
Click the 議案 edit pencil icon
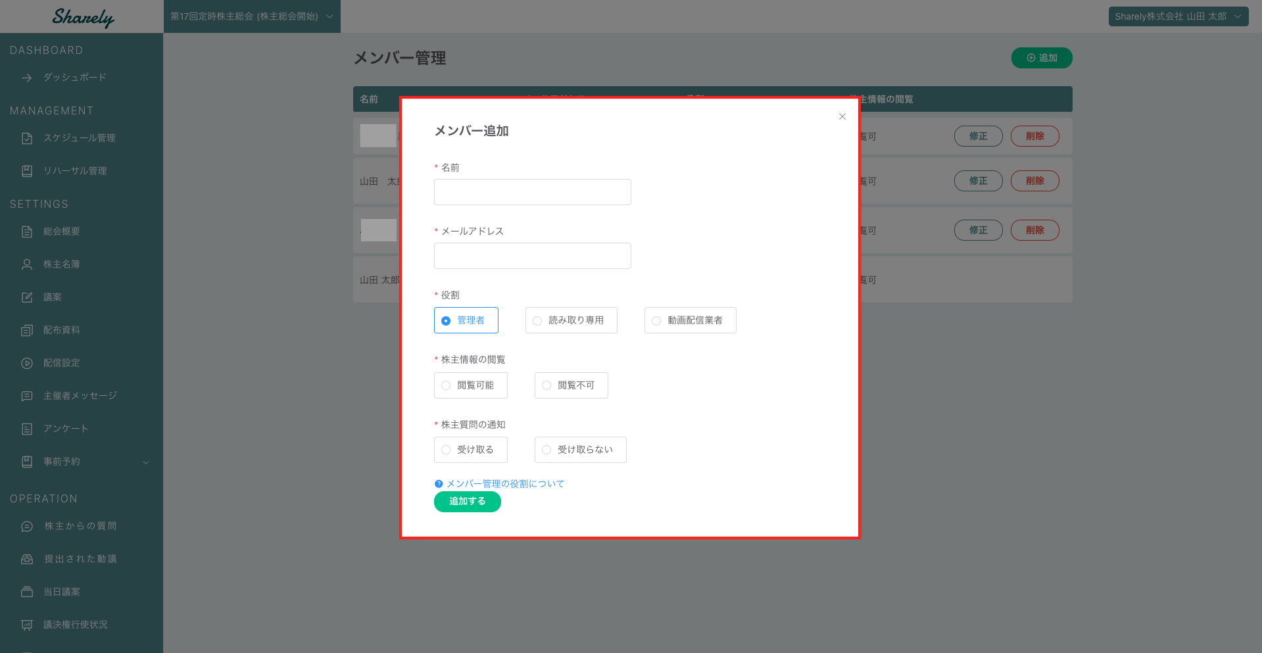[x=27, y=297]
